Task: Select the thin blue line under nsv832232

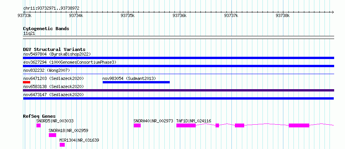Action: pyautogui.click(x=178, y=74)
